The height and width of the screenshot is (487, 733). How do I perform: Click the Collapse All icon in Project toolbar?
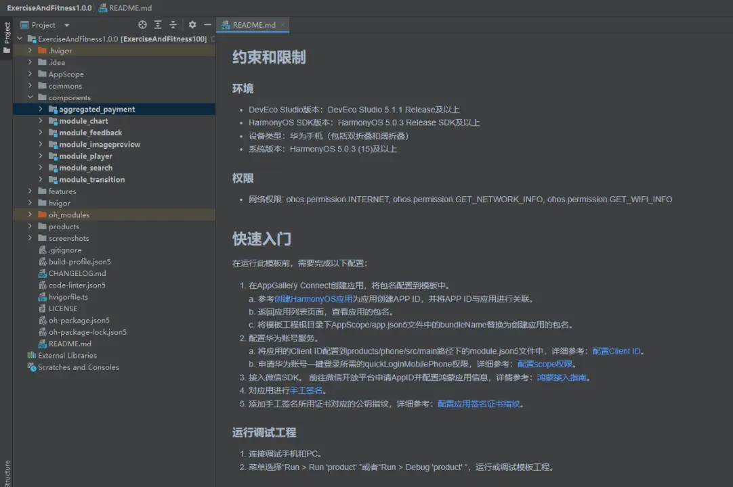(173, 24)
